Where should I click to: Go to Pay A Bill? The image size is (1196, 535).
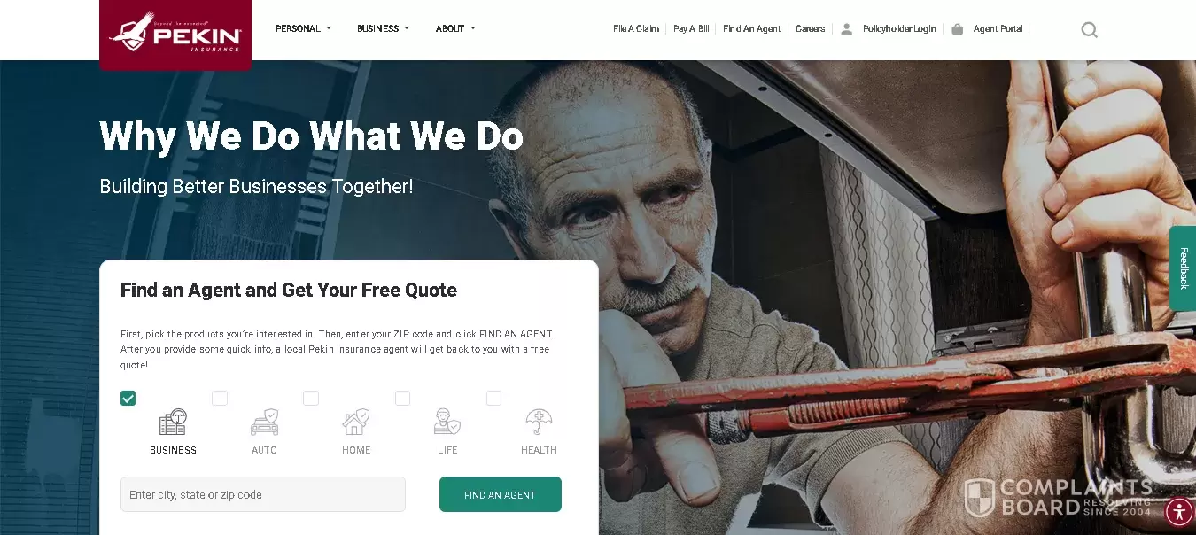[691, 29]
